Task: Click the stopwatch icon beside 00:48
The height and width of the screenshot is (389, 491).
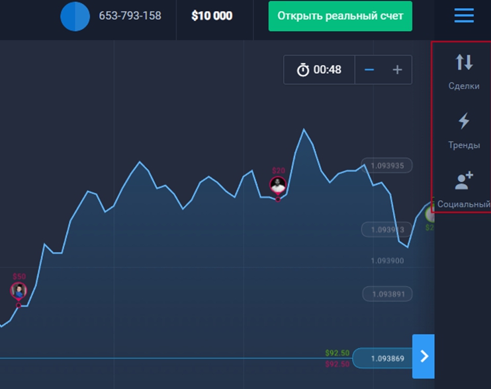Action: point(303,70)
